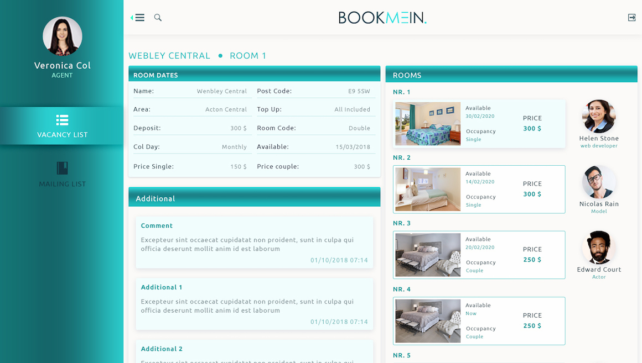Click availability date 14/02/2020 in room 2
The width and height of the screenshot is (642, 363).
[x=480, y=181]
